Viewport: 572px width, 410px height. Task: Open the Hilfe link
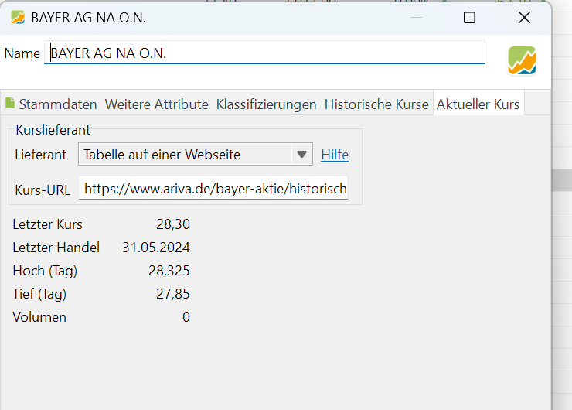[335, 155]
